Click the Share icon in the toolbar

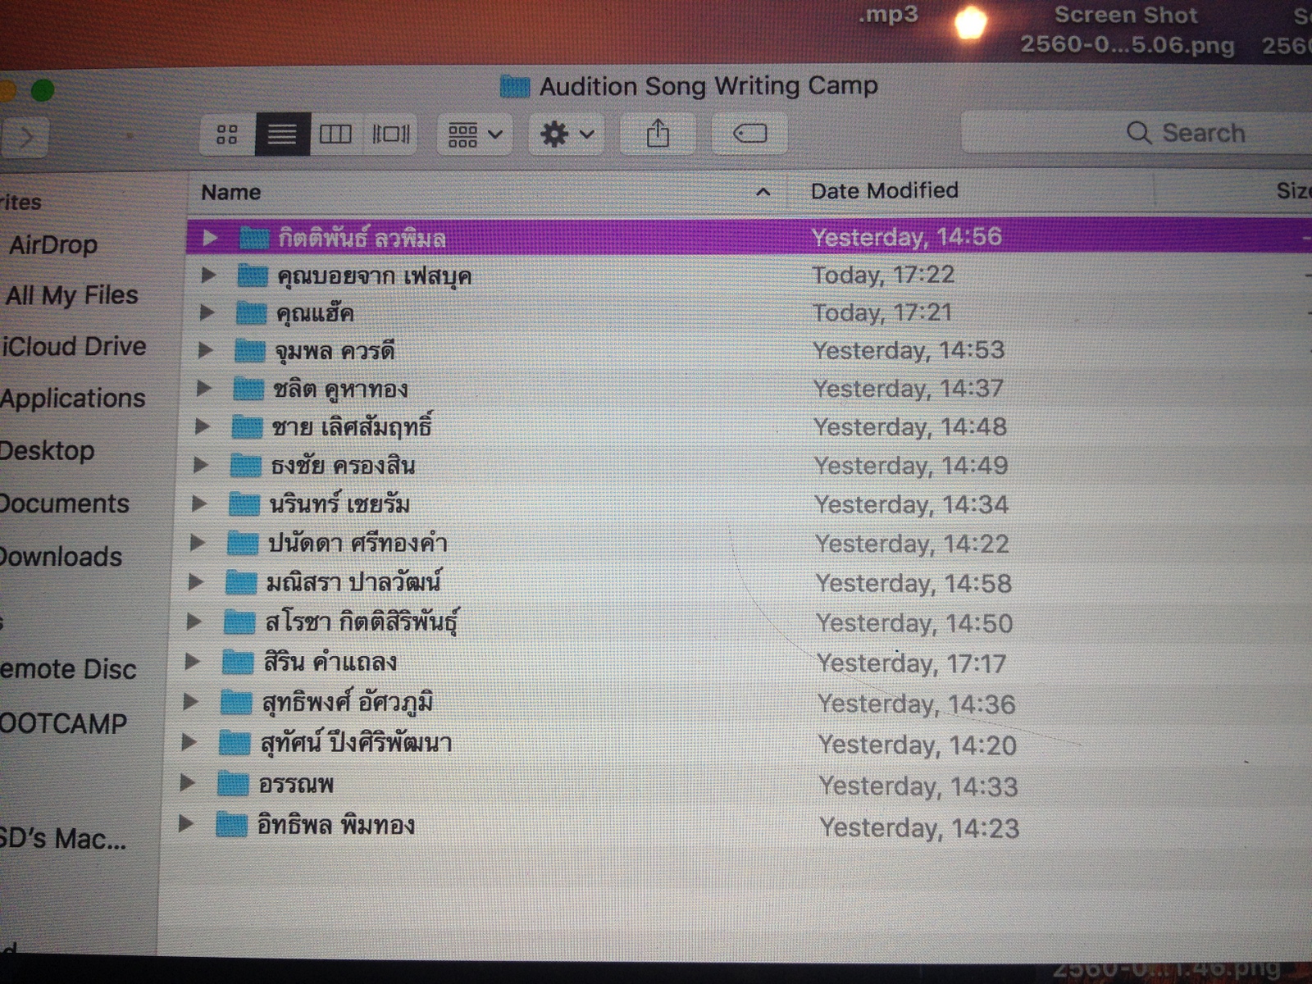(658, 134)
